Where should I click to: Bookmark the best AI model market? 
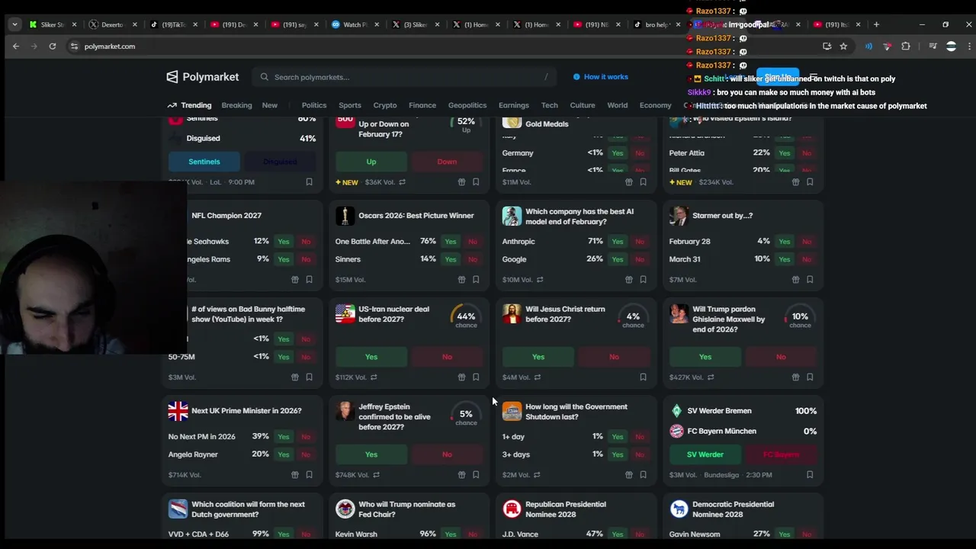click(x=643, y=280)
